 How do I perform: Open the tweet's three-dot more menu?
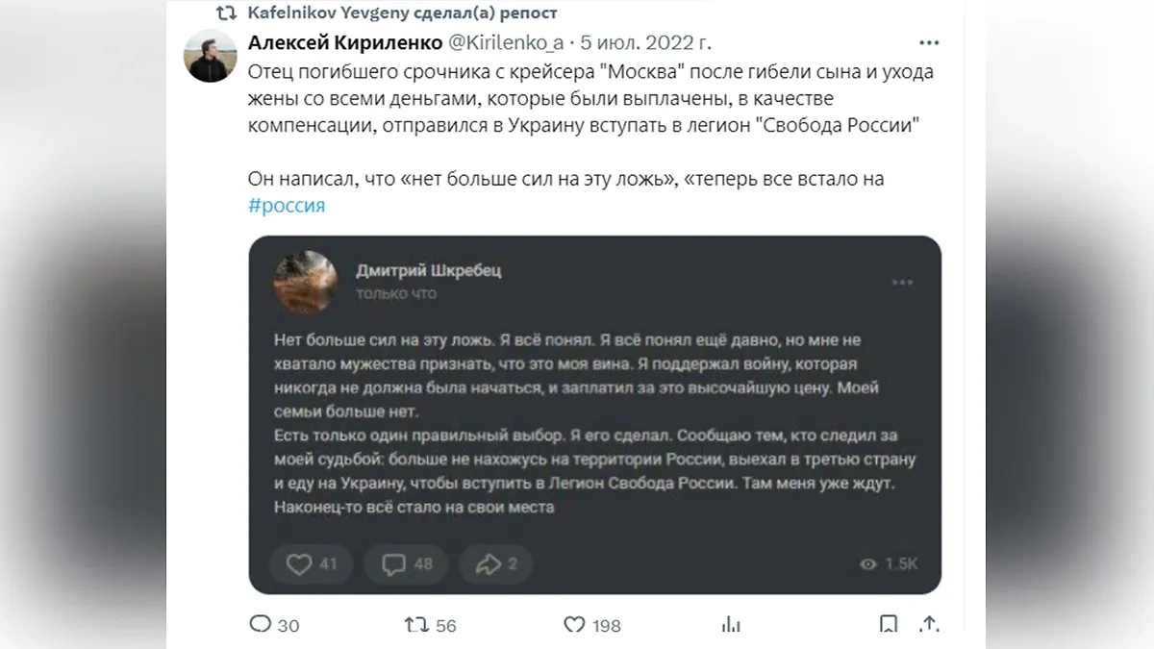click(x=929, y=43)
